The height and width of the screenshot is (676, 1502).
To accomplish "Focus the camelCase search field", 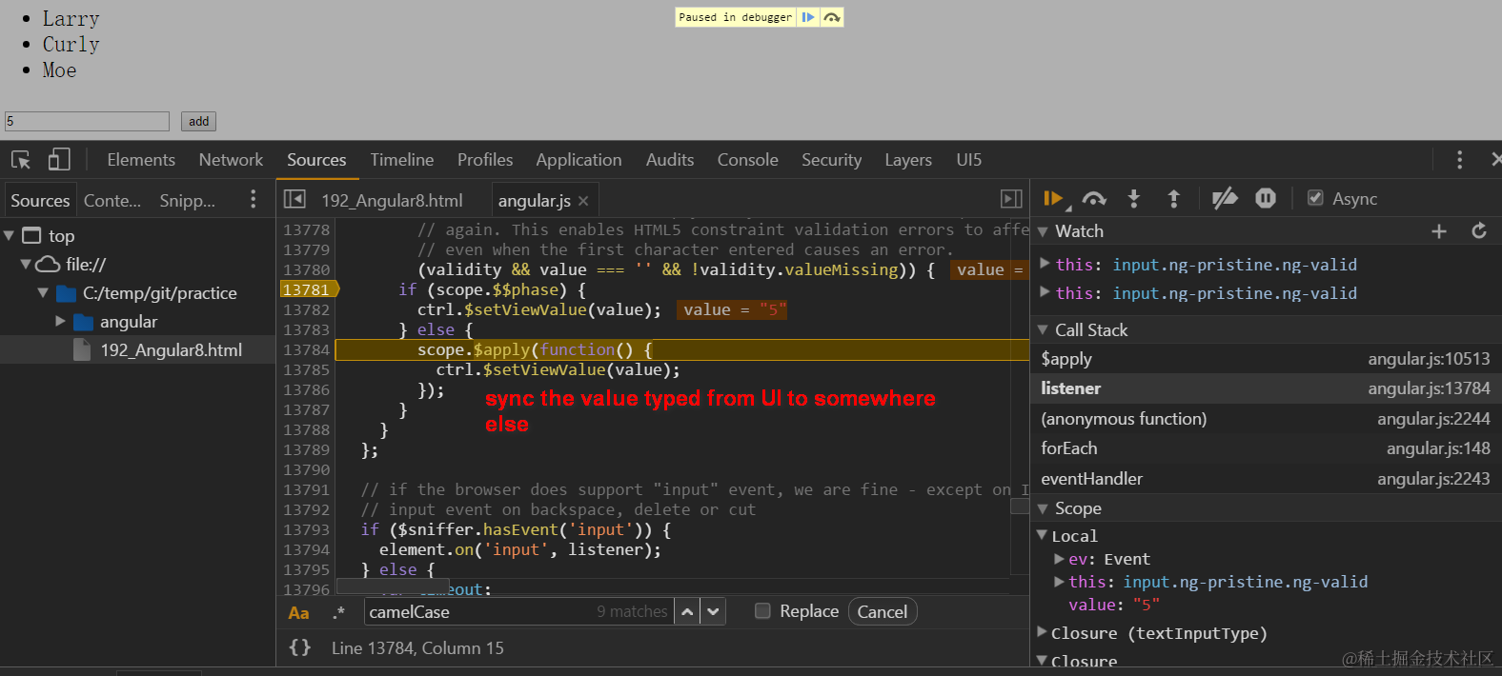I will 518,611.
